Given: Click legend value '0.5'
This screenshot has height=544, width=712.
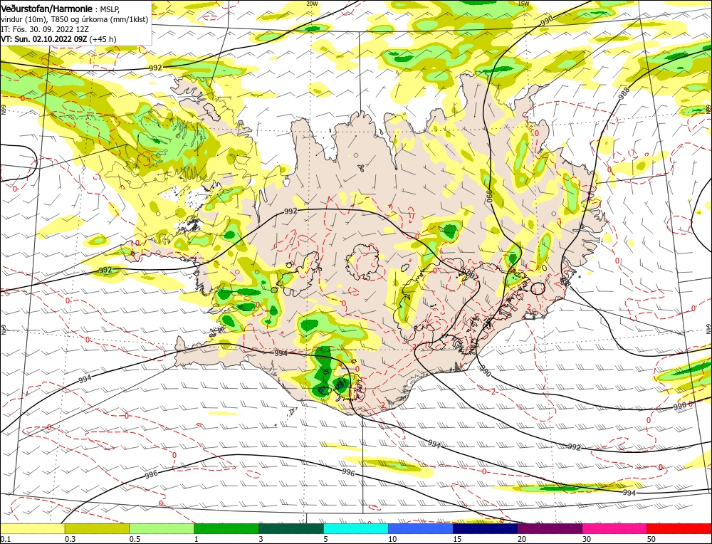Looking at the screenshot, I should tap(135, 539).
